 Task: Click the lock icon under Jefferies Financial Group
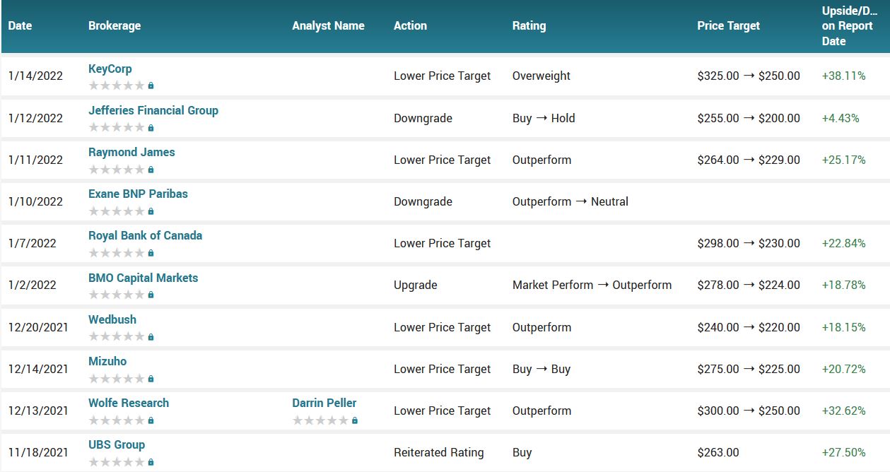(x=151, y=128)
